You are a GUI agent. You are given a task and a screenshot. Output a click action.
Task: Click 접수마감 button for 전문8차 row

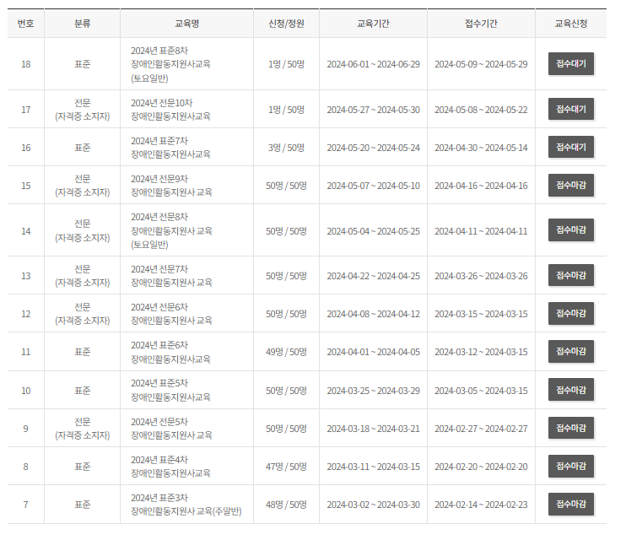pyautogui.click(x=571, y=229)
